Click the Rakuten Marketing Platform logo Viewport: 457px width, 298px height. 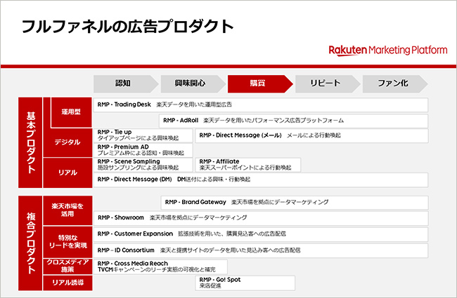[388, 50]
